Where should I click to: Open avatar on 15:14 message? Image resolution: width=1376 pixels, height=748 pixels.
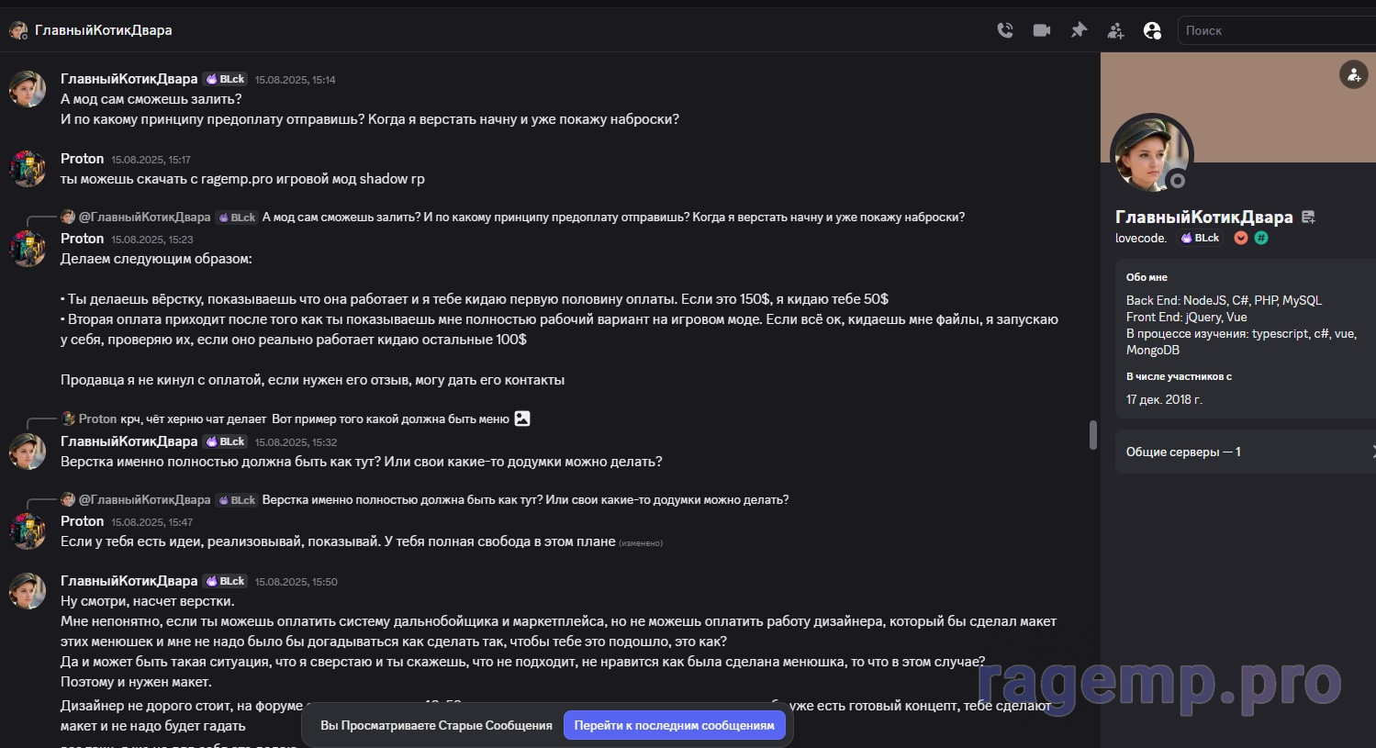28,89
